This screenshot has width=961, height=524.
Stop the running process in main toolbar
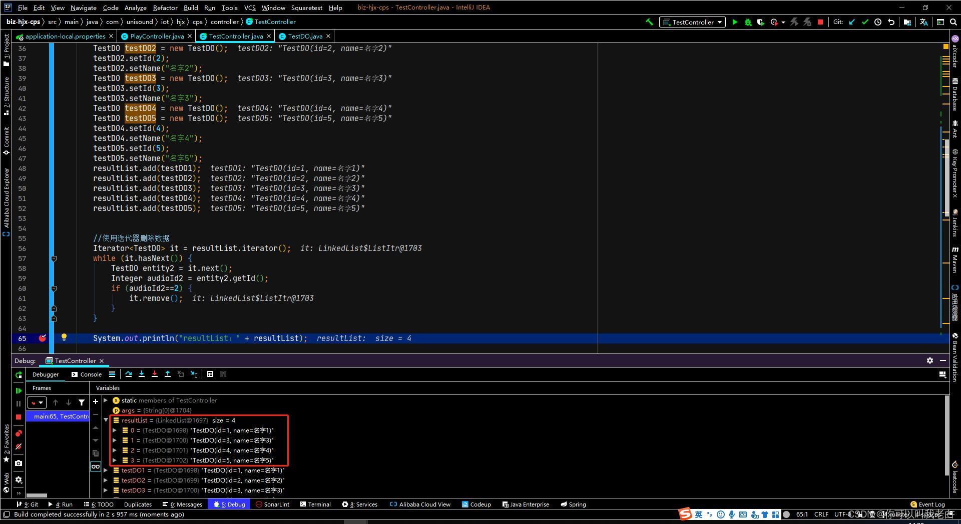820,22
